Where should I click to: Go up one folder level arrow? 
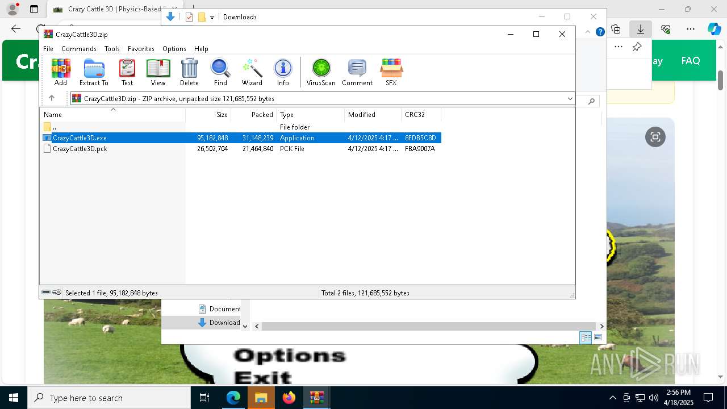point(52,98)
